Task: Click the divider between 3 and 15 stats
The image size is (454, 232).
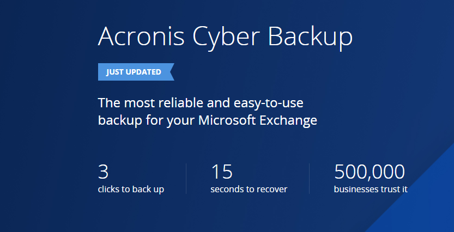Action: pos(186,179)
